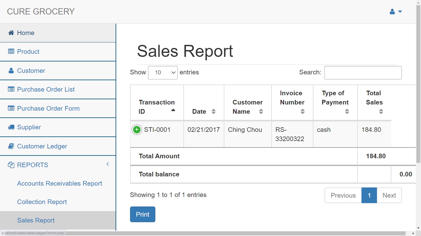
Task: Expand transaction STI-0001 with the green plus
Action: click(x=137, y=130)
